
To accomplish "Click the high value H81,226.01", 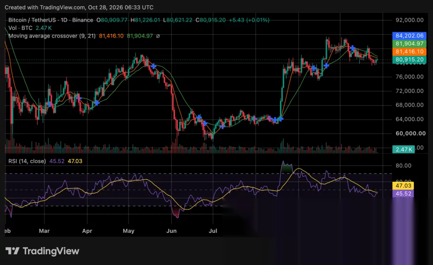I will click(145, 20).
